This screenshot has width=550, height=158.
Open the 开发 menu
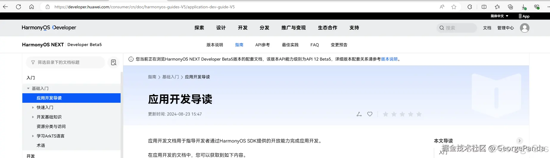[x=243, y=28]
